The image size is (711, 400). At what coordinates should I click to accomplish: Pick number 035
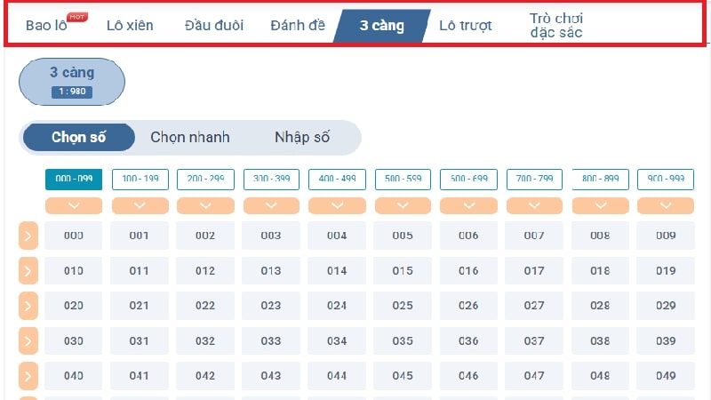click(x=403, y=340)
